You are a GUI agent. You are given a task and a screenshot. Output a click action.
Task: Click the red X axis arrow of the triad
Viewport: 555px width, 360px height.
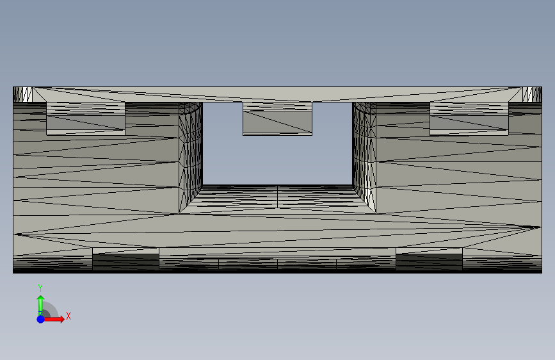point(54,319)
